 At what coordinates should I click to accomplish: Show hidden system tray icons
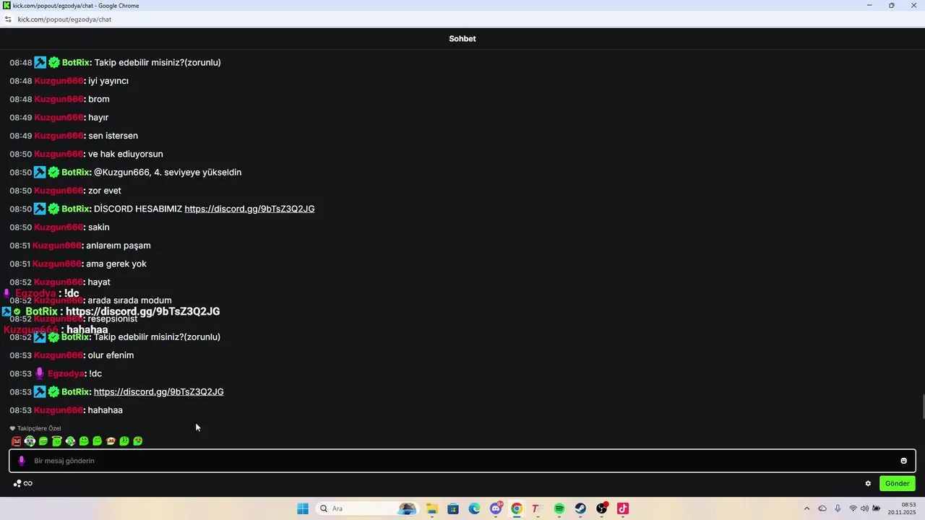806,508
